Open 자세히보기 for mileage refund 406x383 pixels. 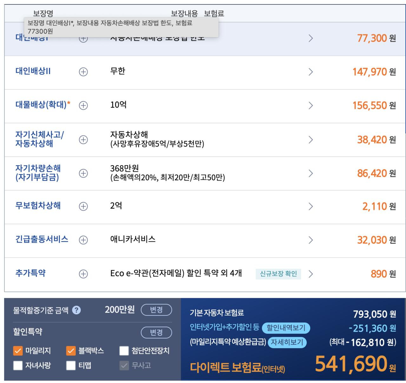tap(287, 342)
